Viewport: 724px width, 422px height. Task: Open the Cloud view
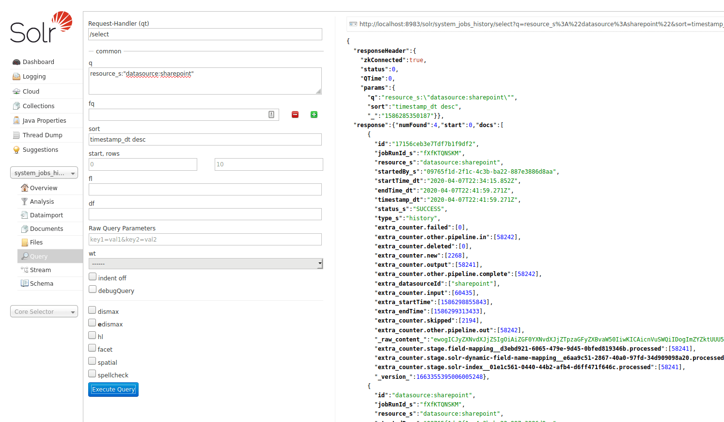(x=30, y=91)
